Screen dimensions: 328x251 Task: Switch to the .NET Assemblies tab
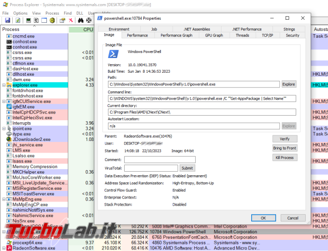tap(197, 29)
